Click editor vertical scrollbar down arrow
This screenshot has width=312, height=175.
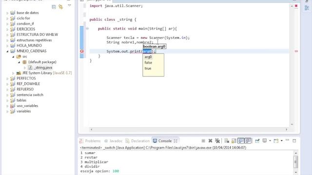(292, 124)
